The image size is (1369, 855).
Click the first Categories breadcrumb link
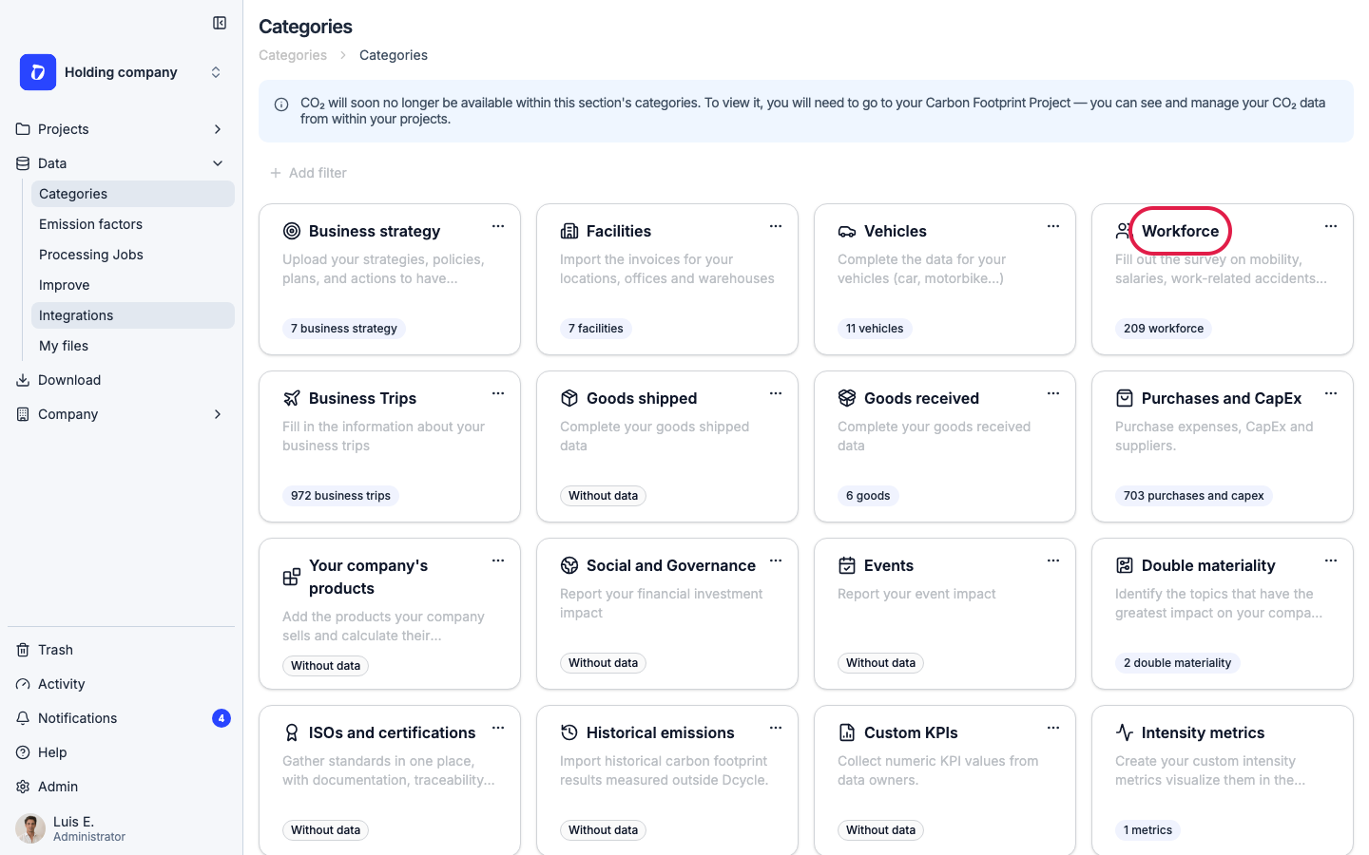[293, 55]
